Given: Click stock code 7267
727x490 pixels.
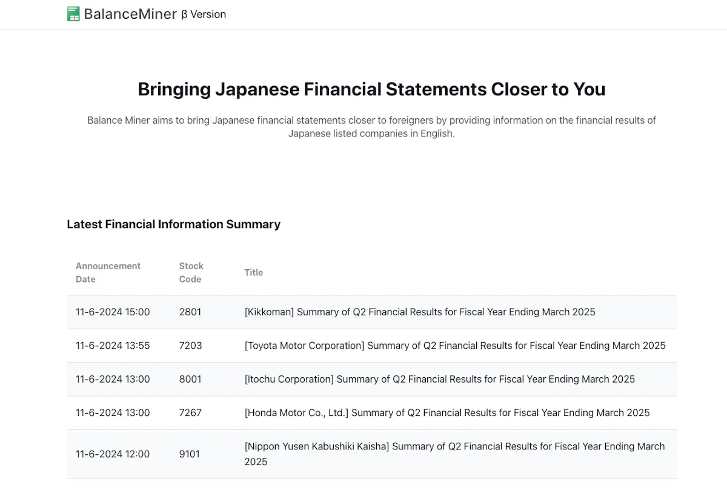Looking at the screenshot, I should pos(190,413).
